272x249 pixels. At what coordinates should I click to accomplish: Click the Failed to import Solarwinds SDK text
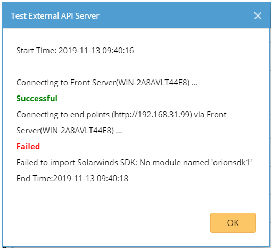(77, 163)
